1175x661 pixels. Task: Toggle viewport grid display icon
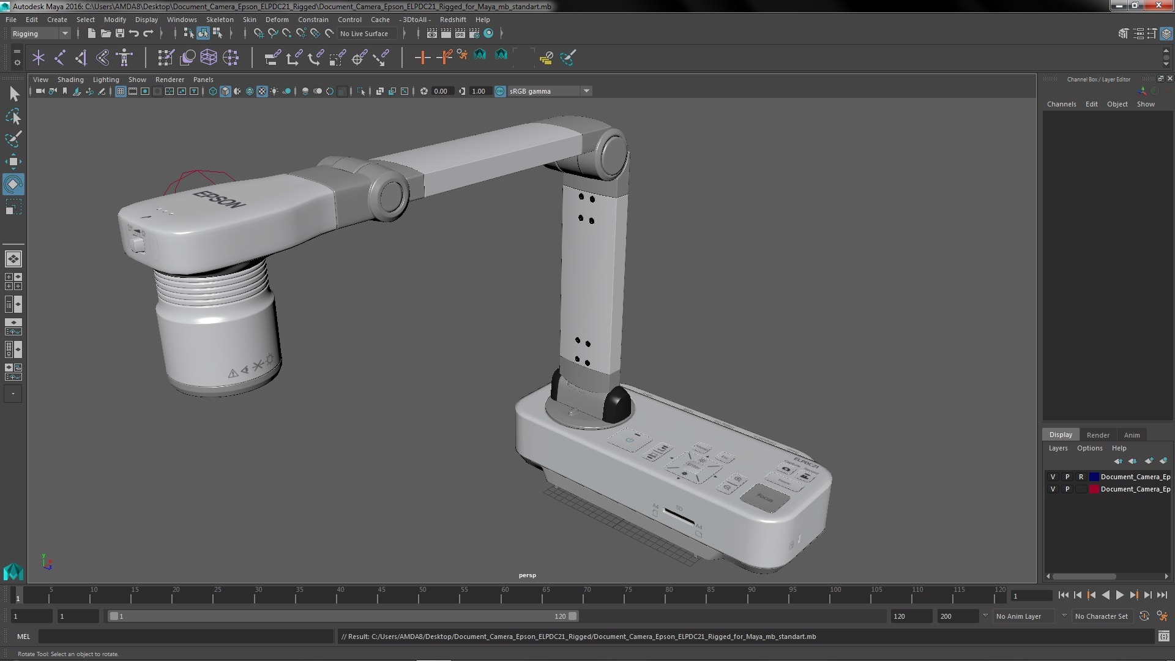(x=121, y=91)
